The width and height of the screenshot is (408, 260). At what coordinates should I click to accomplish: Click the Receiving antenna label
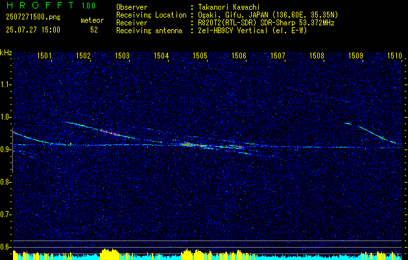pyautogui.click(x=149, y=31)
